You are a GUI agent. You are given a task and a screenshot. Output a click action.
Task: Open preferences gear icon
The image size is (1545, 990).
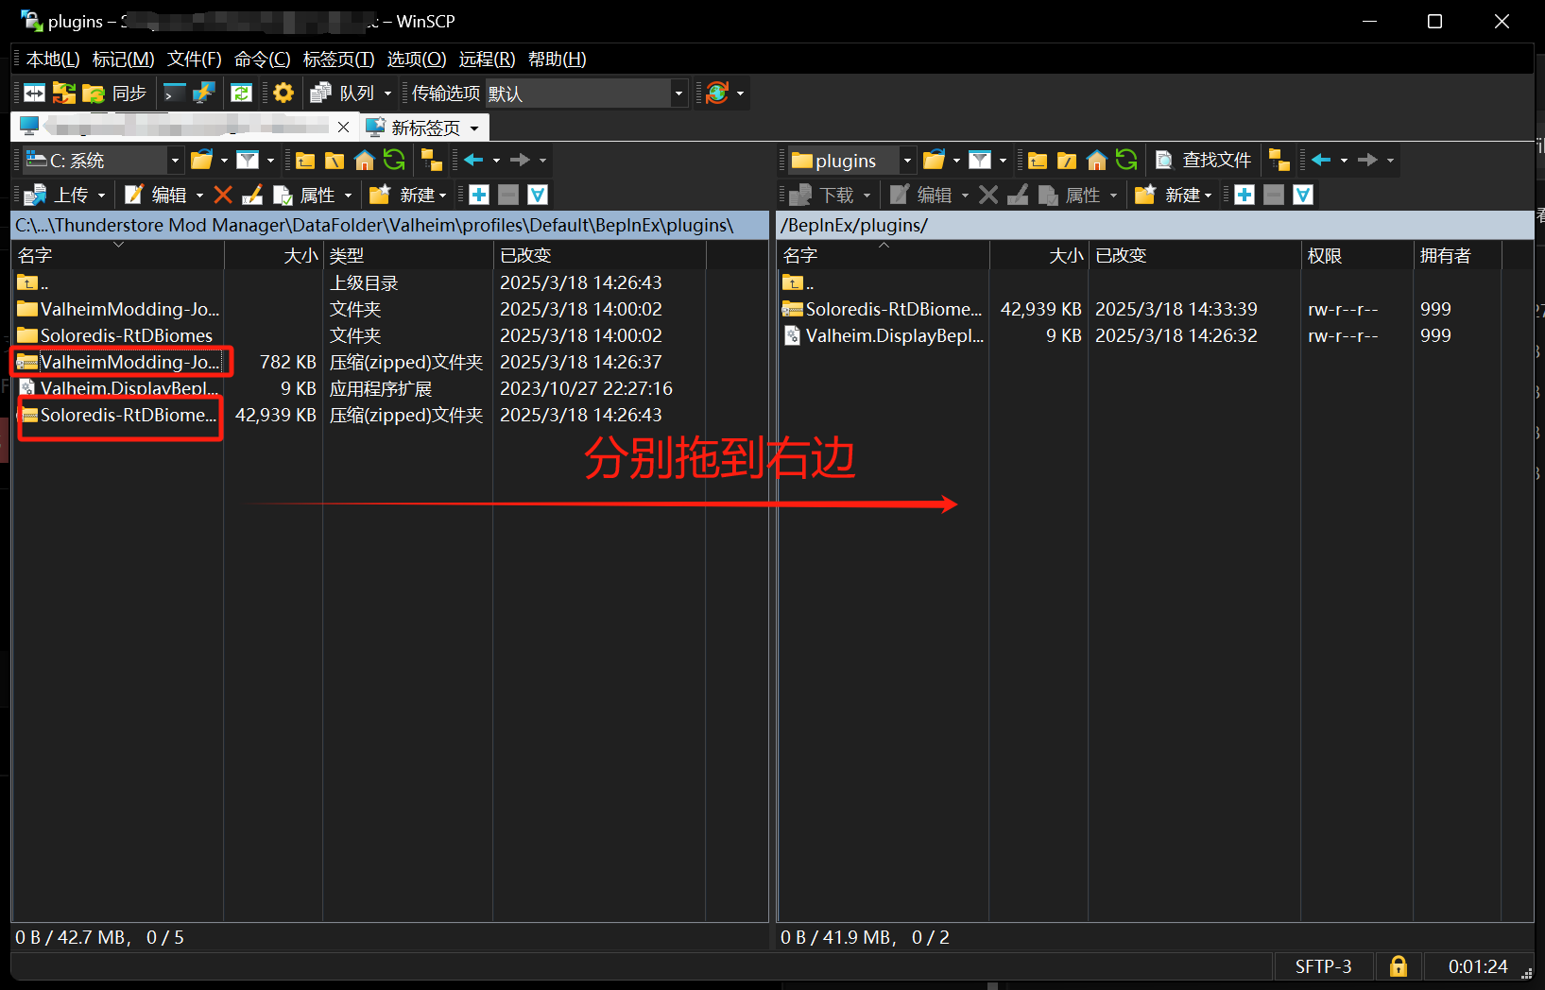click(x=283, y=93)
